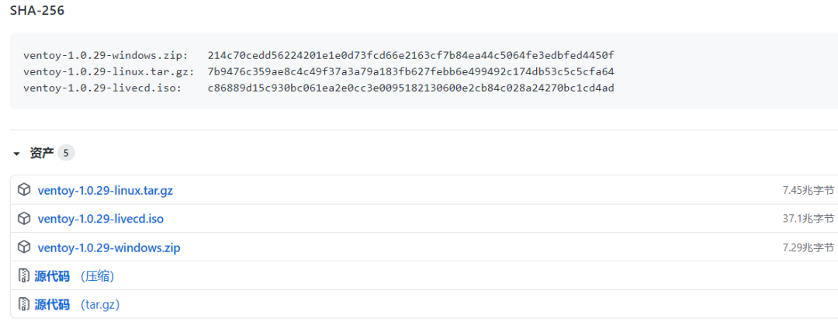This screenshot has width=838, height=322.
Task: Open the 源代码 (压缩) source code link
Action: pos(74,276)
